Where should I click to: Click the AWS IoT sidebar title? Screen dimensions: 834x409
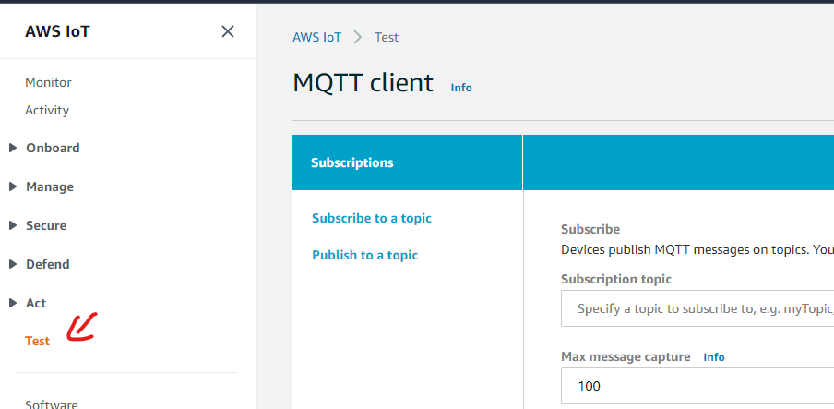tap(57, 31)
